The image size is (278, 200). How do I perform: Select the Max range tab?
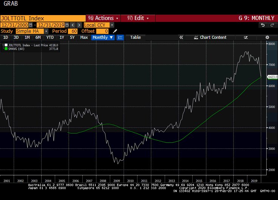coord(84,37)
